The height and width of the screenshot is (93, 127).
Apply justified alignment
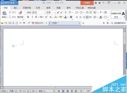pos(87,17)
